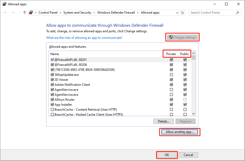Click the Allowed apps title bar icon
This screenshot has height=161, width=245.
coord(4,4)
